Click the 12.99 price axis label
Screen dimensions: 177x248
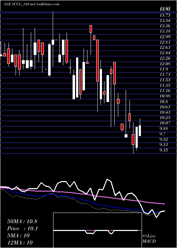click(x=165, y=37)
